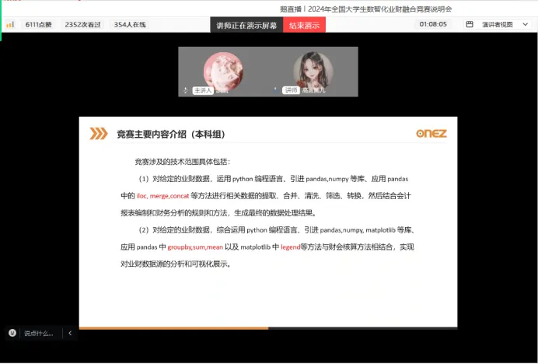This screenshot has width=538, height=364.
Task: Click the 讲师 role badge
Action: click(291, 90)
